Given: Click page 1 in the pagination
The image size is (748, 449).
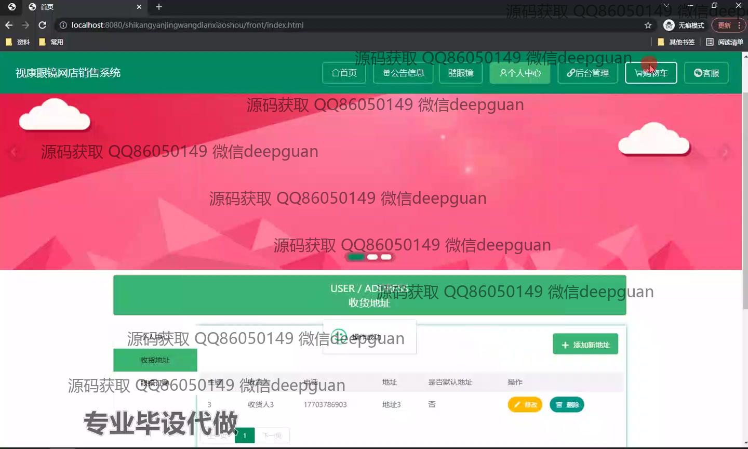Looking at the screenshot, I should coord(245,435).
